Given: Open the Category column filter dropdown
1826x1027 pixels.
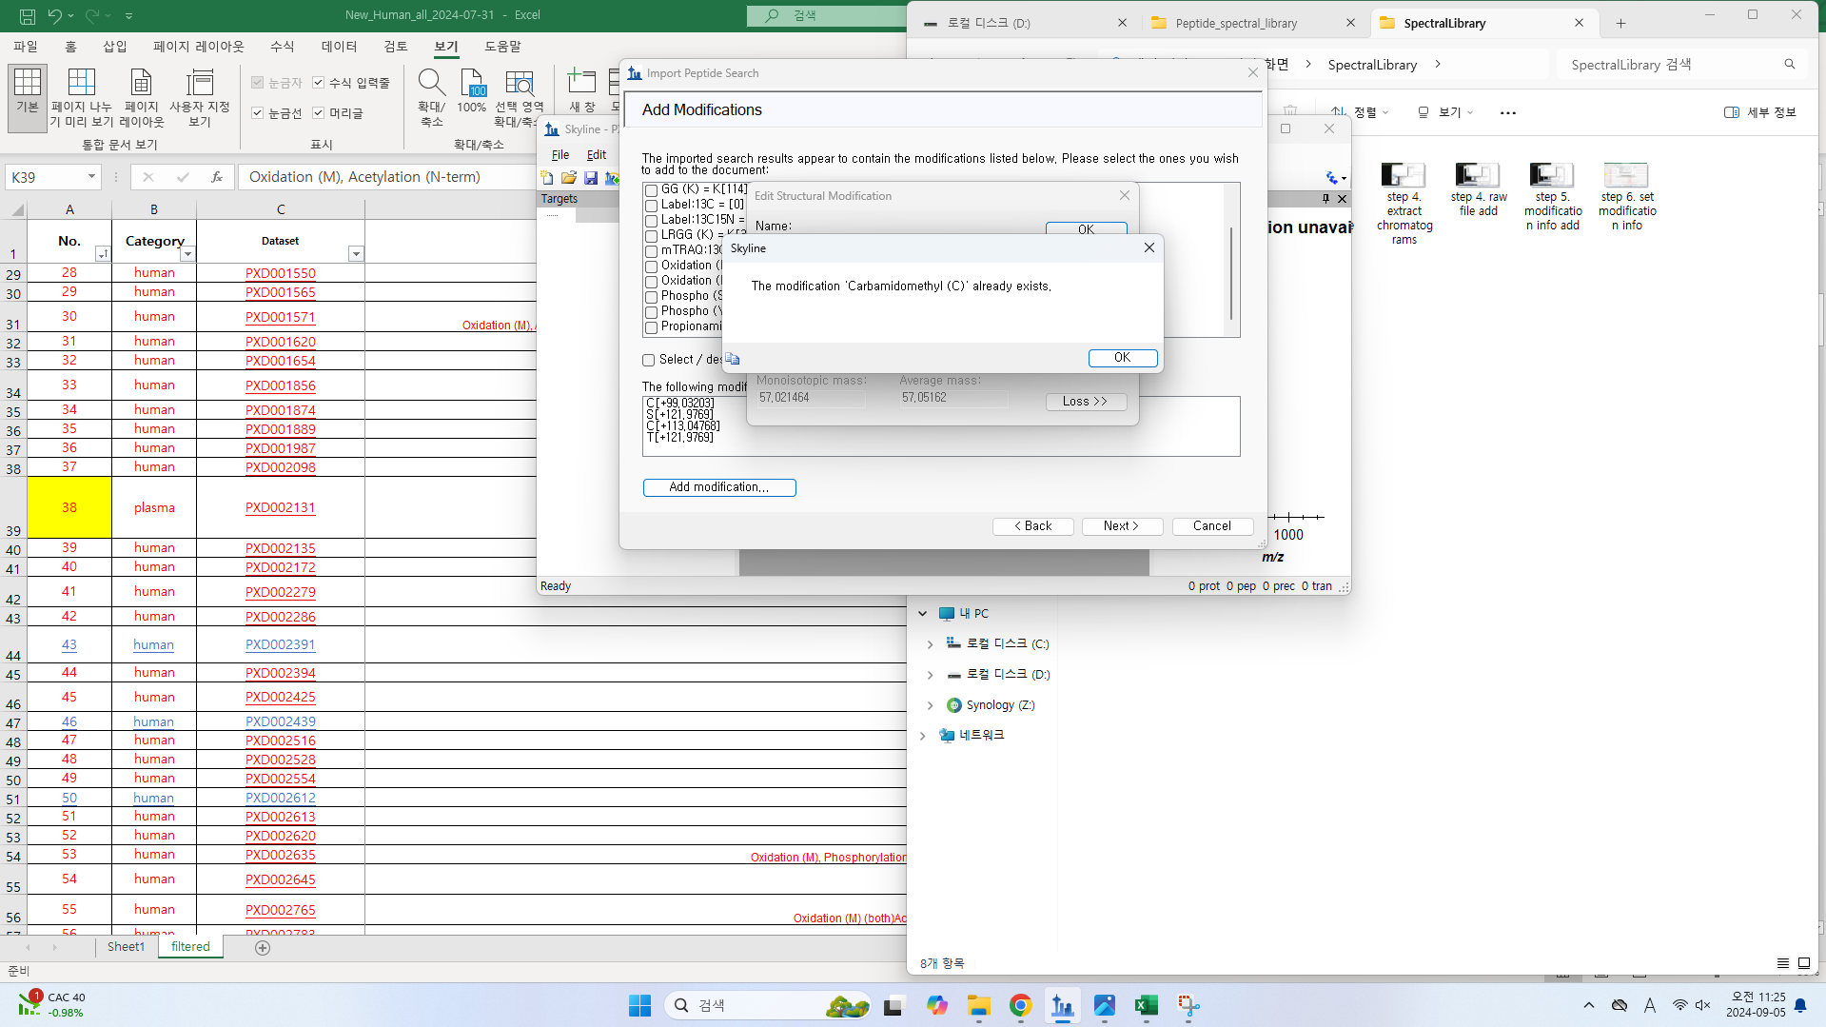Looking at the screenshot, I should 187,254.
